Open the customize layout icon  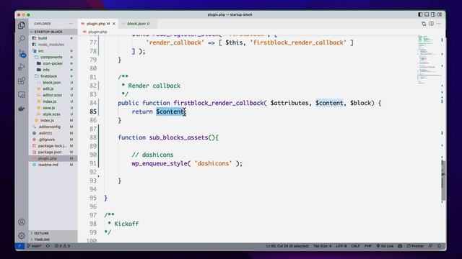440,14
